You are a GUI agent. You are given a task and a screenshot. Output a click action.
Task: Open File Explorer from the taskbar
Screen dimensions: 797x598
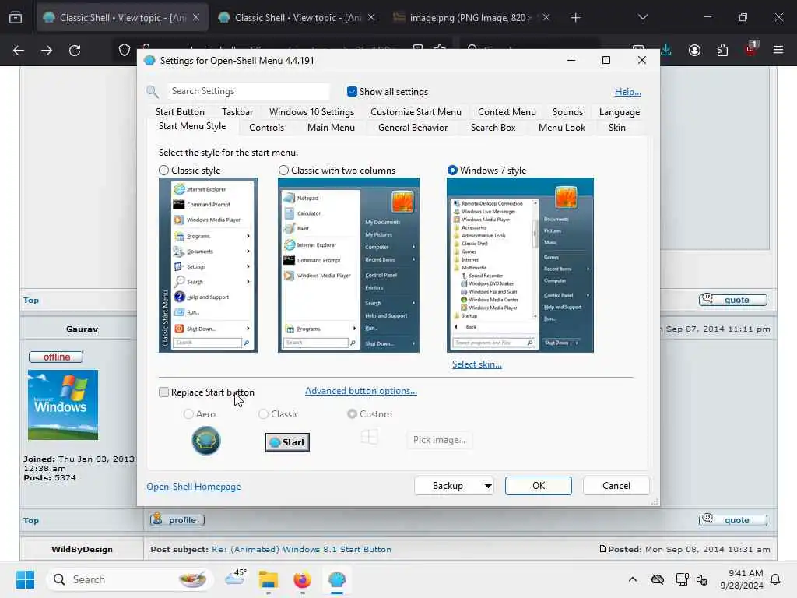coord(269,579)
